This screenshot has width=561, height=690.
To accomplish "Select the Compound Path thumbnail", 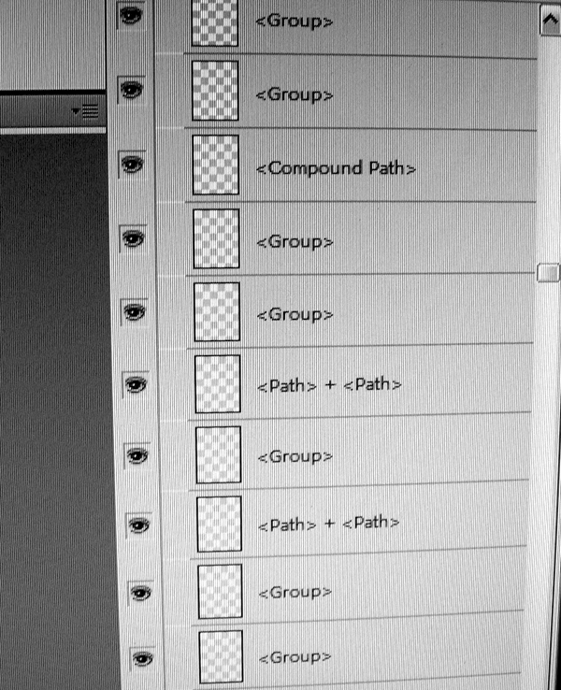I will pyautogui.click(x=216, y=165).
